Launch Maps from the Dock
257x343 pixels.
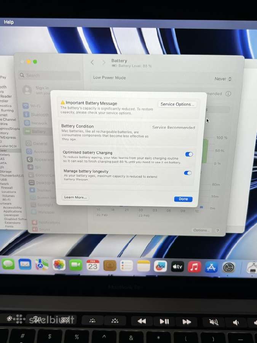[x=42, y=265]
